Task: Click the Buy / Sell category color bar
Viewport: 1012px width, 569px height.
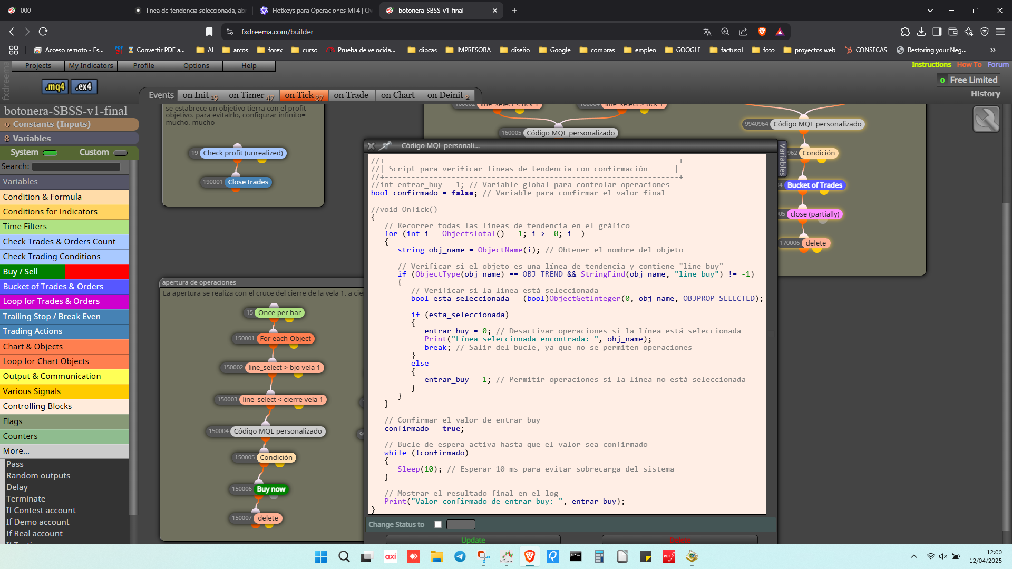Action: pos(64,272)
